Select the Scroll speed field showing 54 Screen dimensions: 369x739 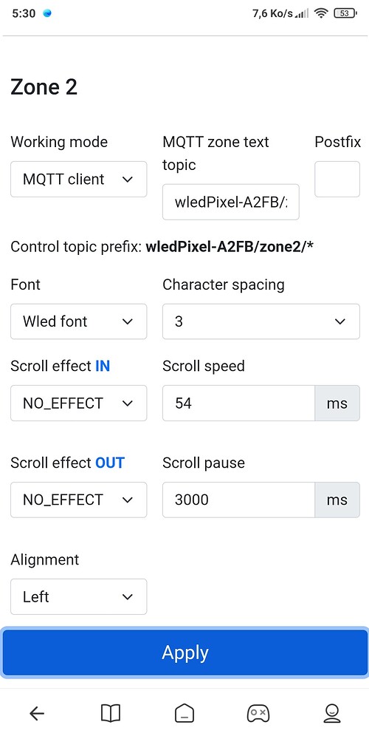click(x=238, y=403)
